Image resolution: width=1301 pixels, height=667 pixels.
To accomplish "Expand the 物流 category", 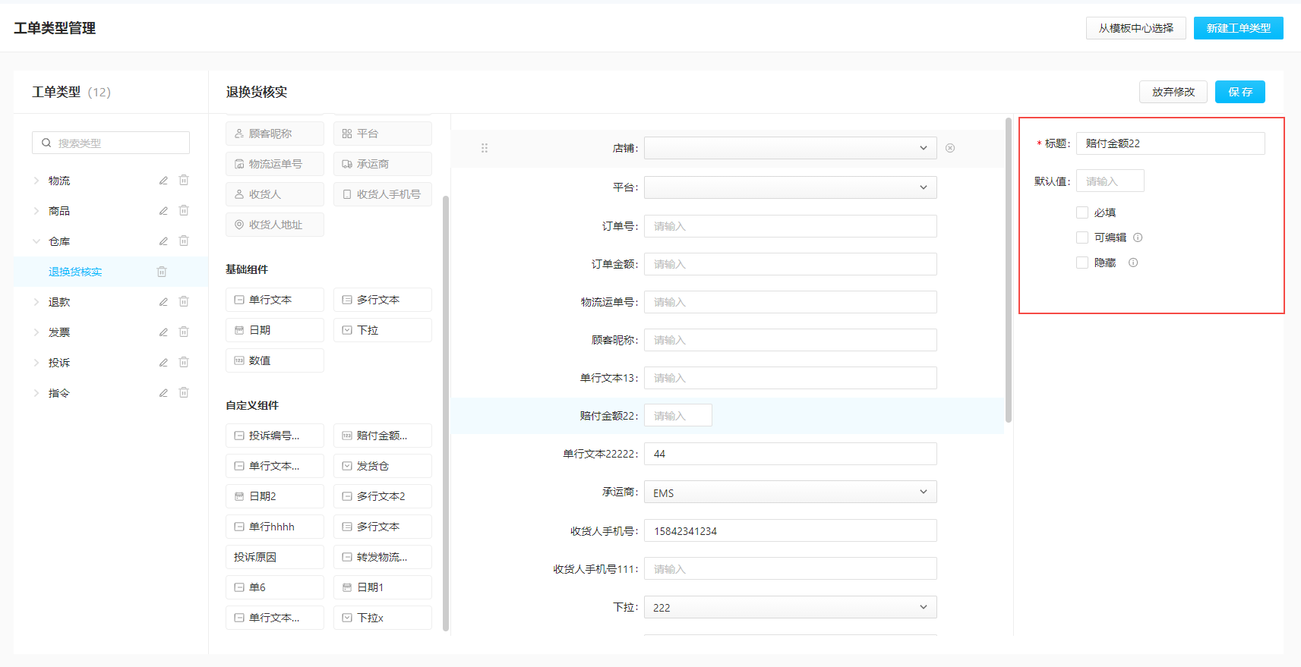I will click(x=36, y=181).
